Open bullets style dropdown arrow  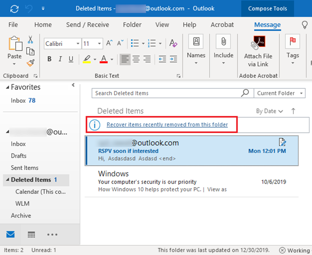[x=143, y=43]
